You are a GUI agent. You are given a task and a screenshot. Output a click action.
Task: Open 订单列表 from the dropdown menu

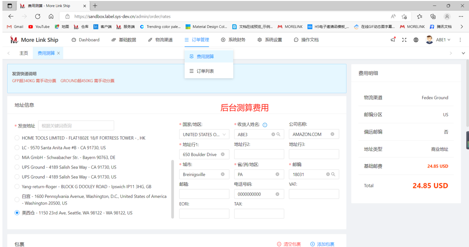205,71
